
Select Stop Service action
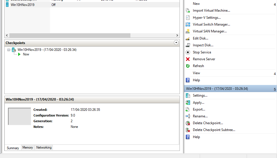tap(202, 52)
